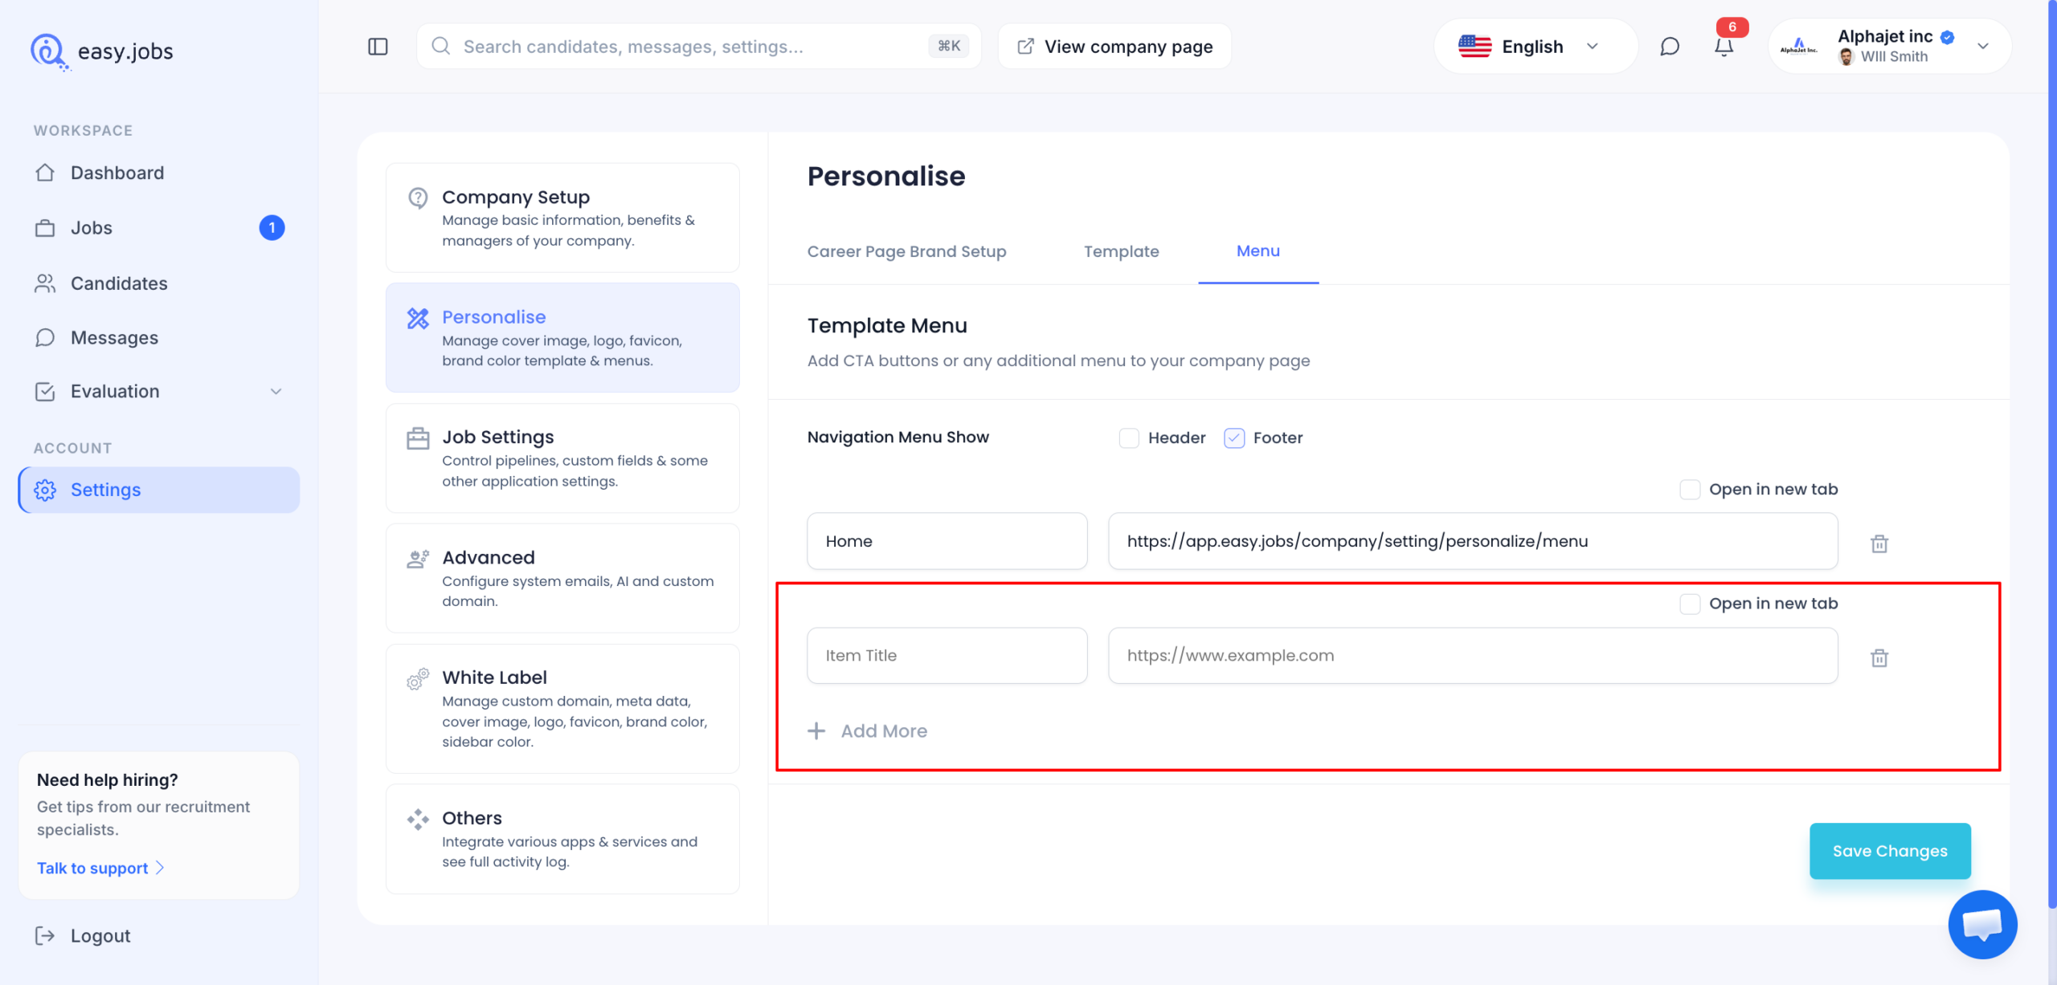The image size is (2057, 985).
Task: Open the Company Setup section
Action: [562, 218]
